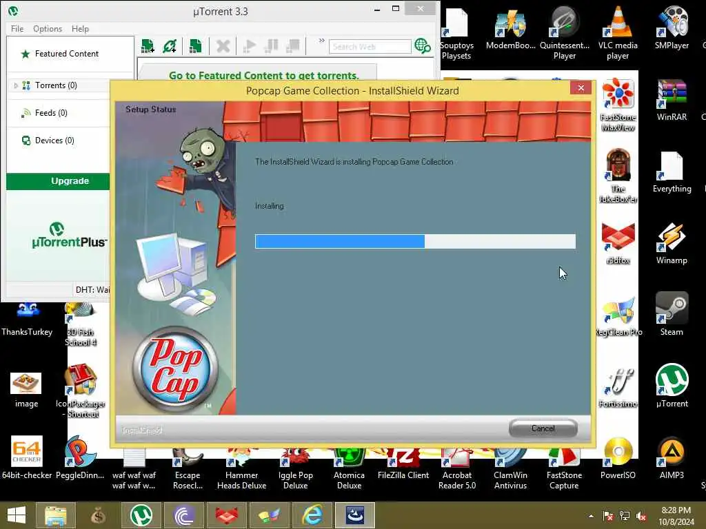Image resolution: width=706 pixels, height=529 pixels.
Task: Click the WinRAR desktop icon
Action: (x=672, y=100)
